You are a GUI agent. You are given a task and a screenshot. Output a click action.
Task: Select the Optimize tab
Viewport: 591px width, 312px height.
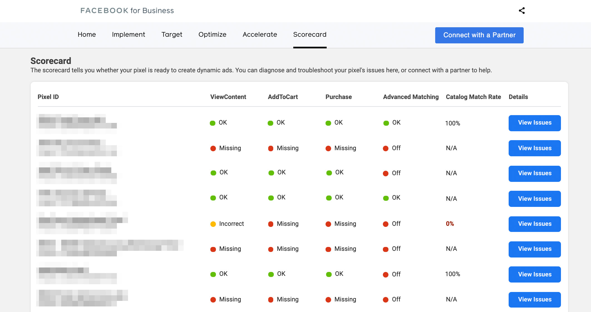pyautogui.click(x=212, y=34)
